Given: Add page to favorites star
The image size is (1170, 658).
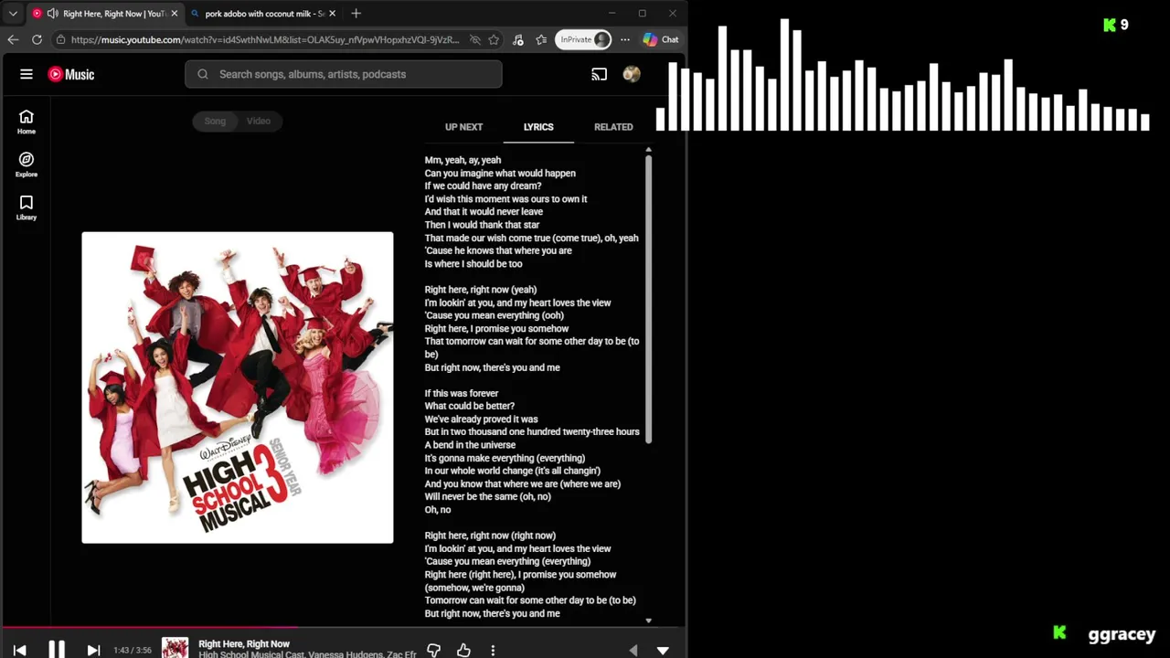Looking at the screenshot, I should (x=495, y=39).
